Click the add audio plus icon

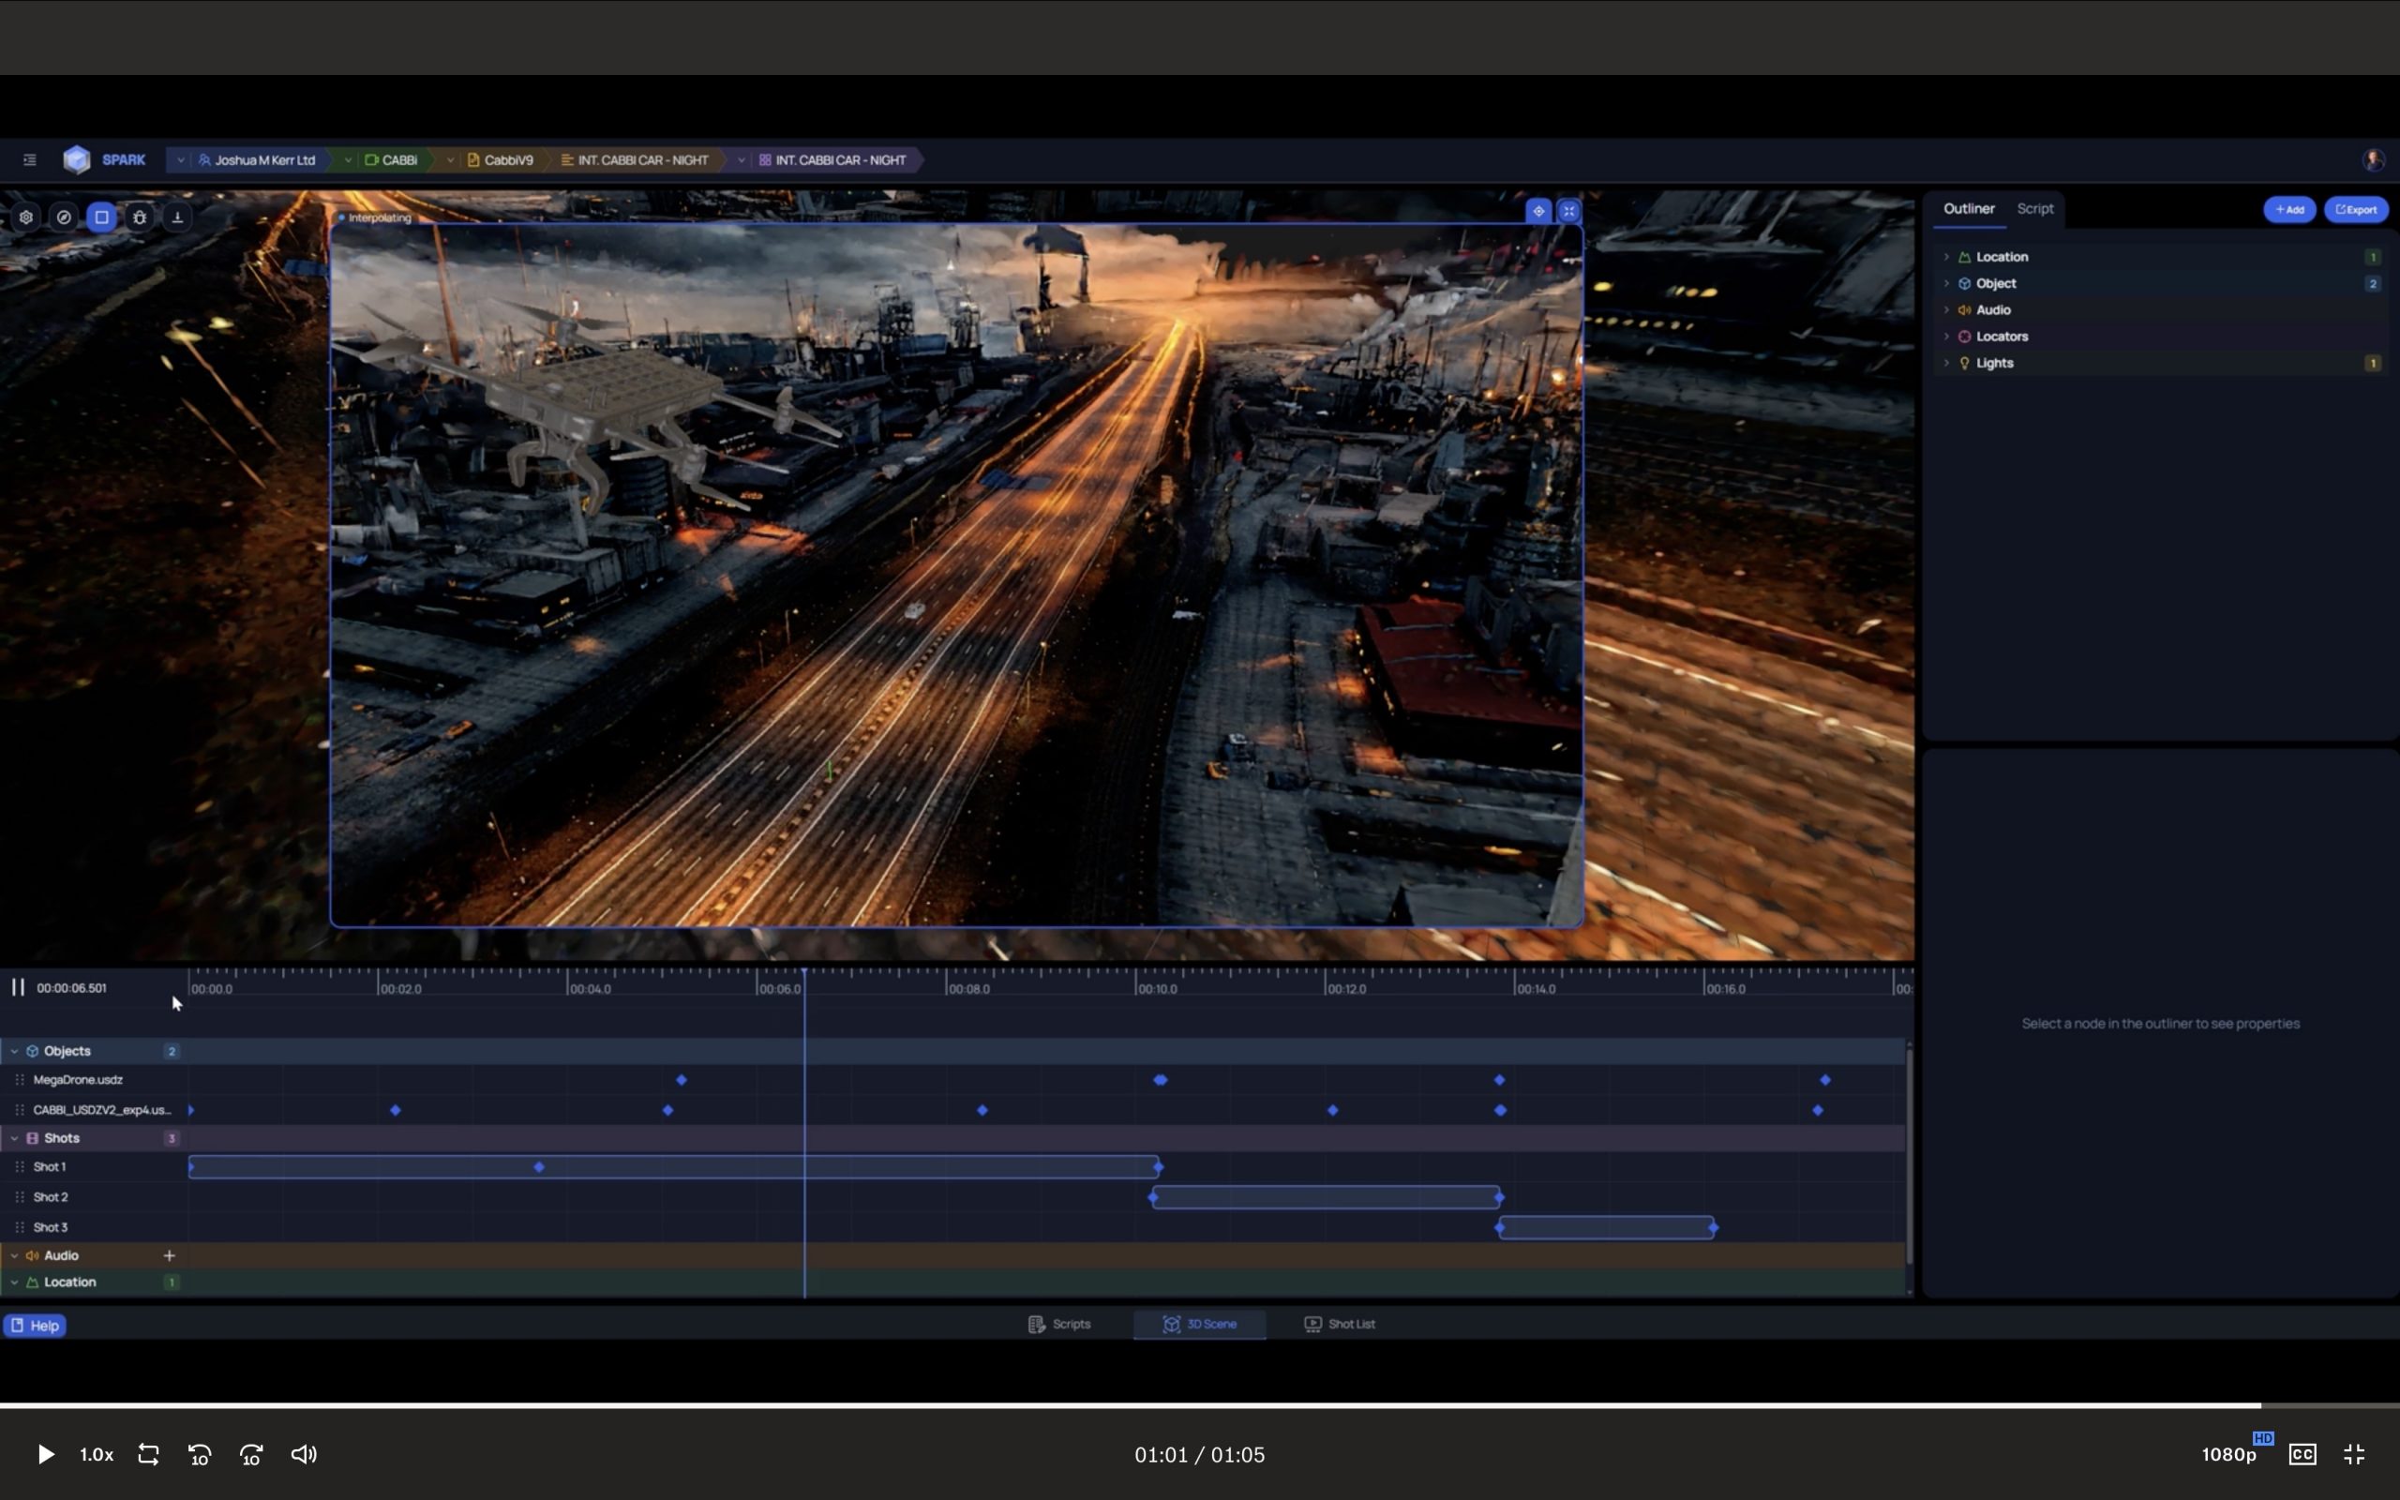click(169, 1255)
